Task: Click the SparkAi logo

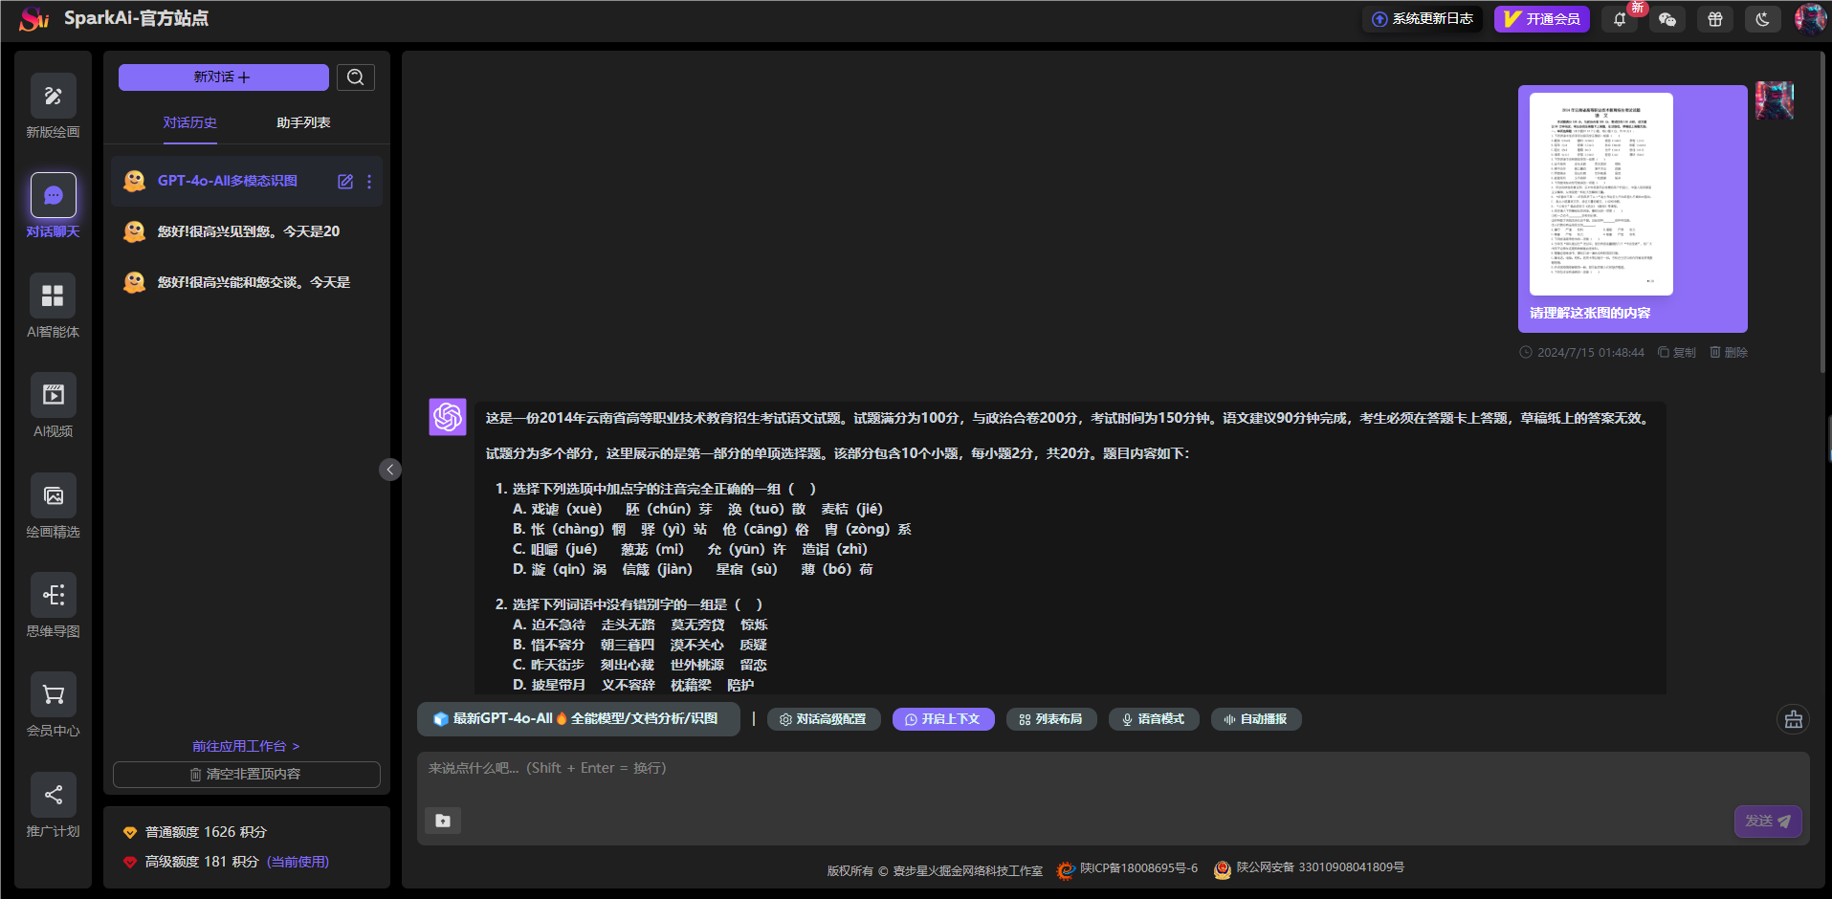Action: pyautogui.click(x=34, y=18)
